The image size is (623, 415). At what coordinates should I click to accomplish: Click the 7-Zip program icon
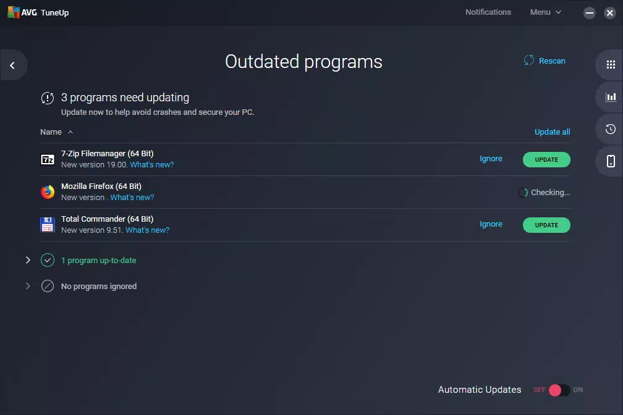[48, 160]
